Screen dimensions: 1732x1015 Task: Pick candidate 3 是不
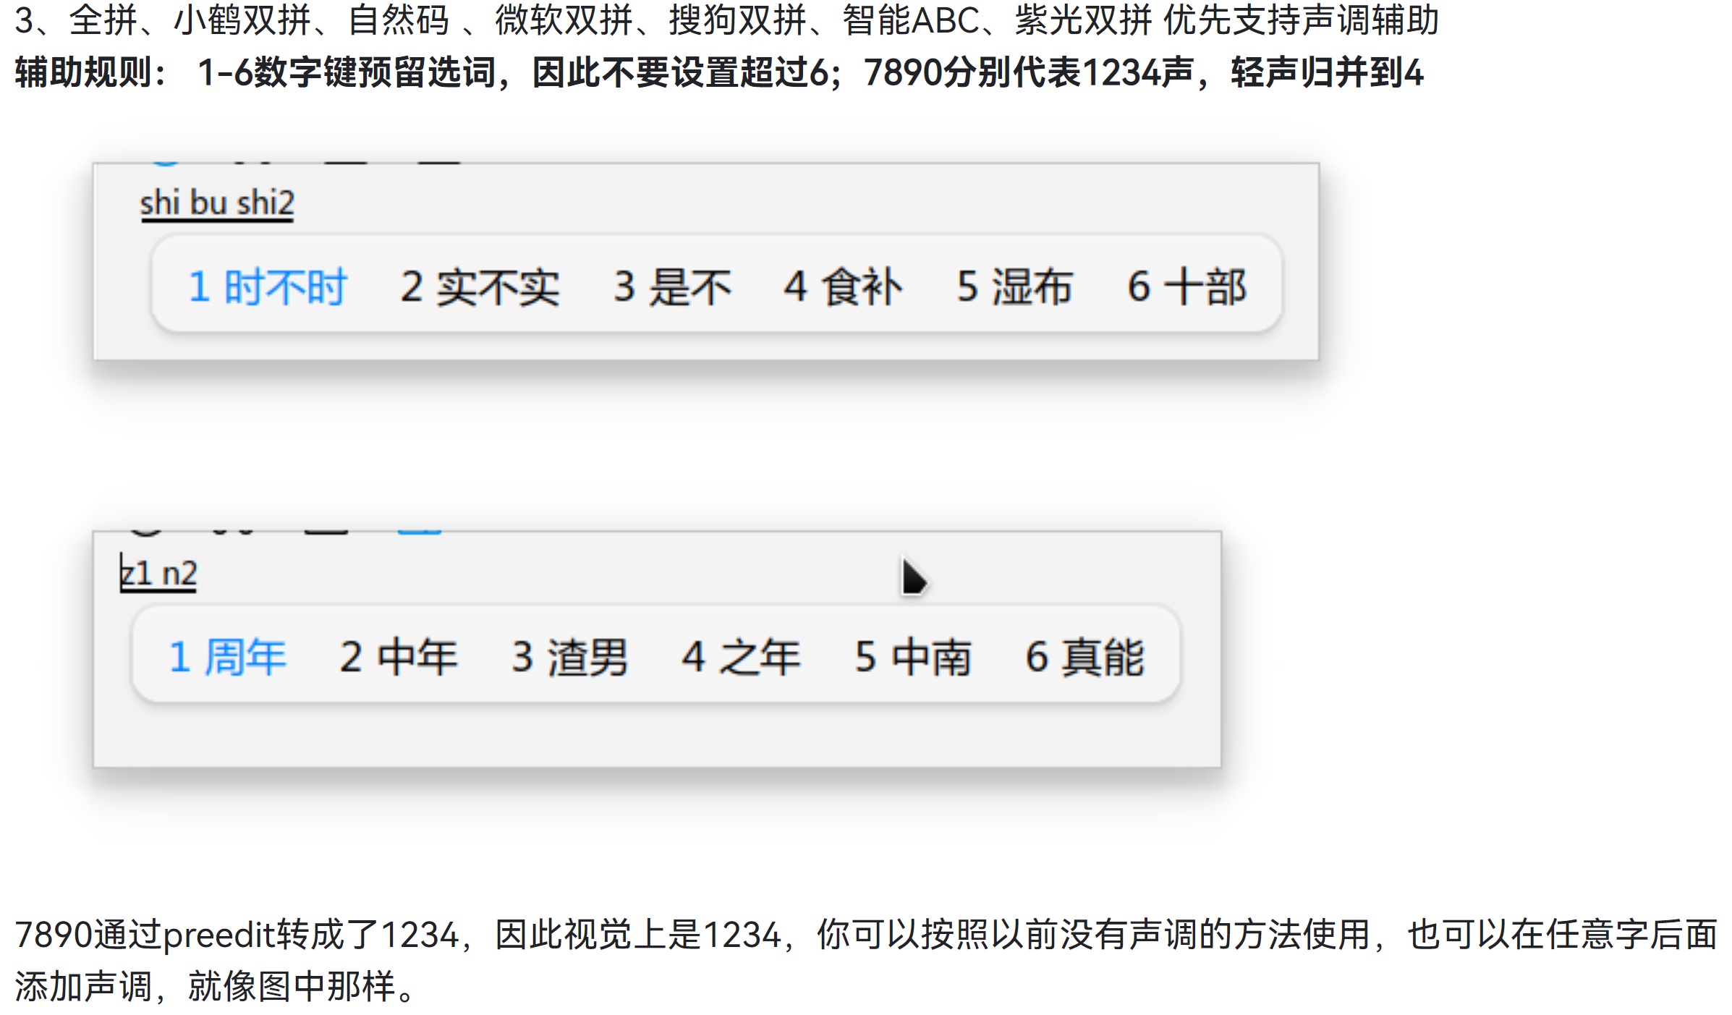coord(672,286)
